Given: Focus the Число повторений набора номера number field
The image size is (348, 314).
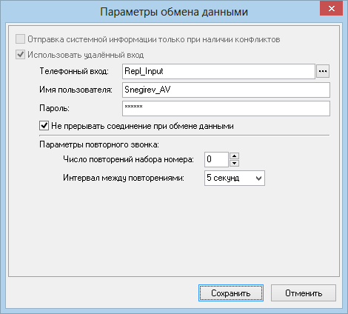Looking at the screenshot, I should pos(216,159).
